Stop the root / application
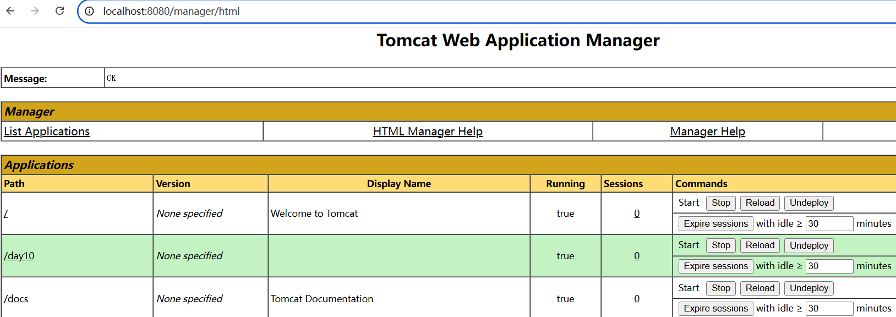 point(721,203)
